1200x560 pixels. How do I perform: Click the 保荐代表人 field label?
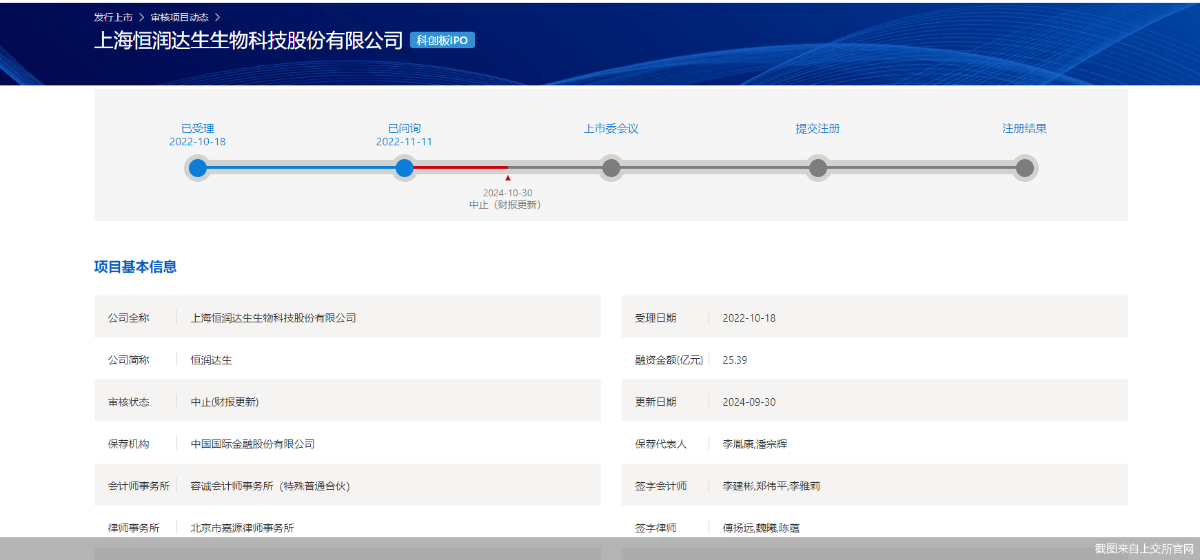tap(661, 444)
